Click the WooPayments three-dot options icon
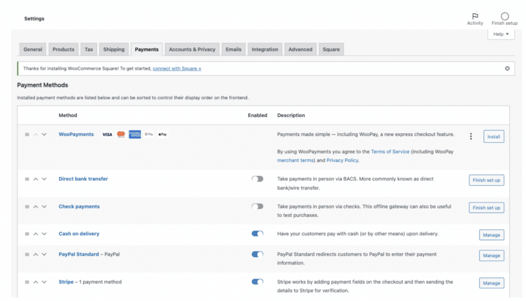This screenshot has height=301, width=526. (x=471, y=136)
